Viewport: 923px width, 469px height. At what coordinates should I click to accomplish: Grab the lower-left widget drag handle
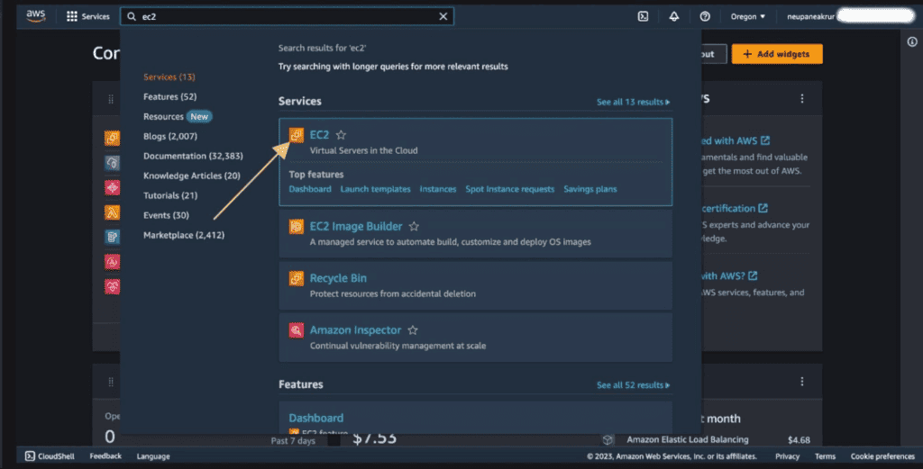point(111,382)
